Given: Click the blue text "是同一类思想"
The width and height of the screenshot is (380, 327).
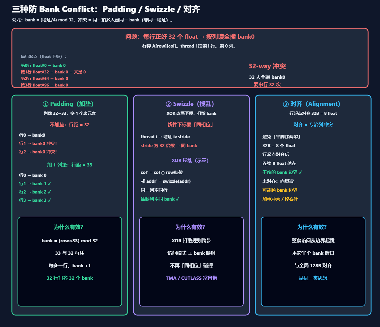Looking at the screenshot, I should (x=313, y=278).
